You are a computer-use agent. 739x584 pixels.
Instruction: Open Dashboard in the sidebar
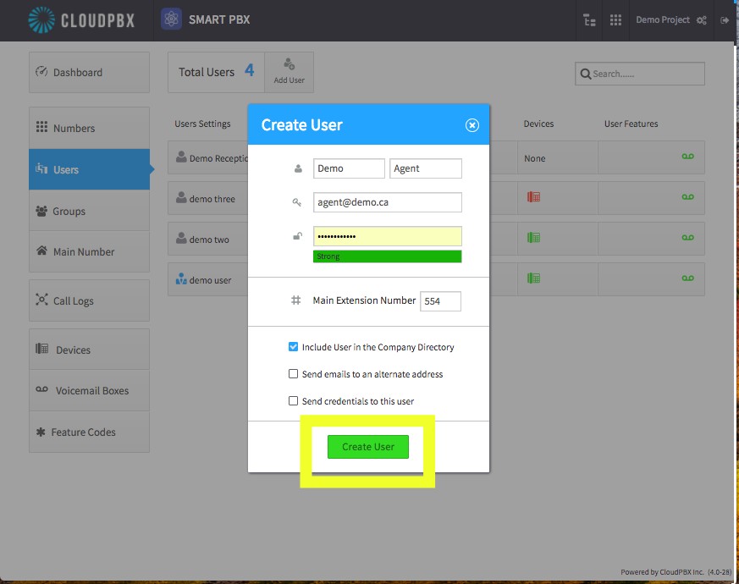point(89,73)
